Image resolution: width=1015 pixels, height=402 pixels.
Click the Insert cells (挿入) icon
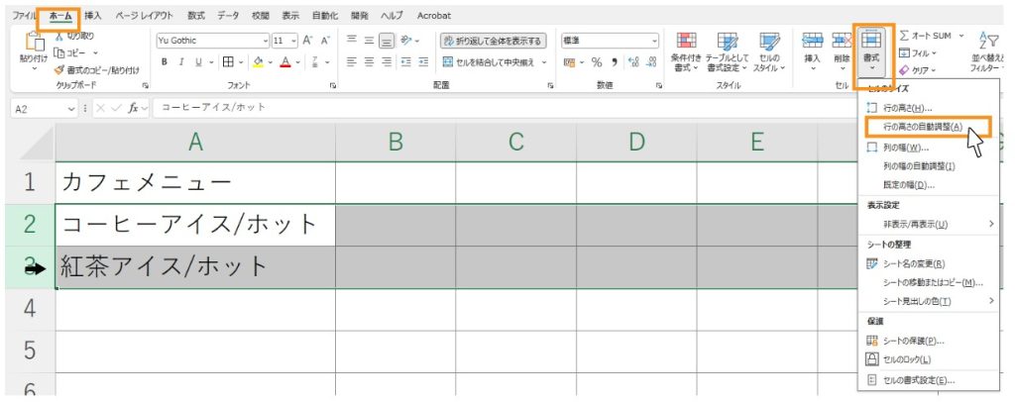tap(813, 40)
